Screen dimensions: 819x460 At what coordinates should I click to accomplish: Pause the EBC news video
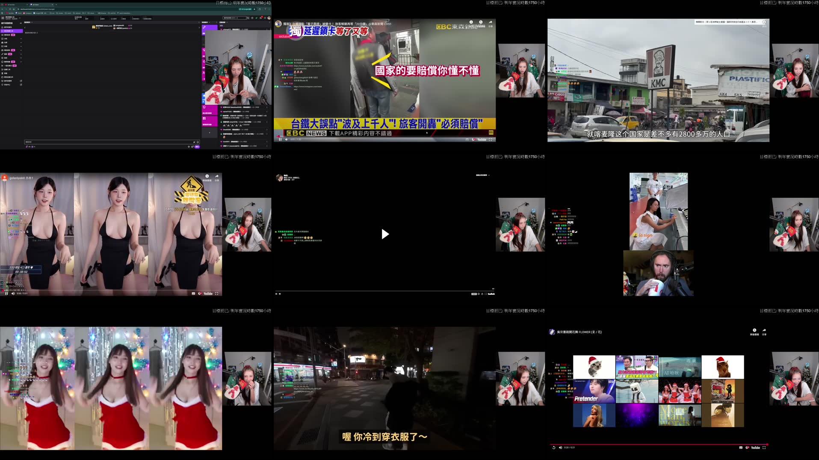pyautogui.click(x=280, y=139)
